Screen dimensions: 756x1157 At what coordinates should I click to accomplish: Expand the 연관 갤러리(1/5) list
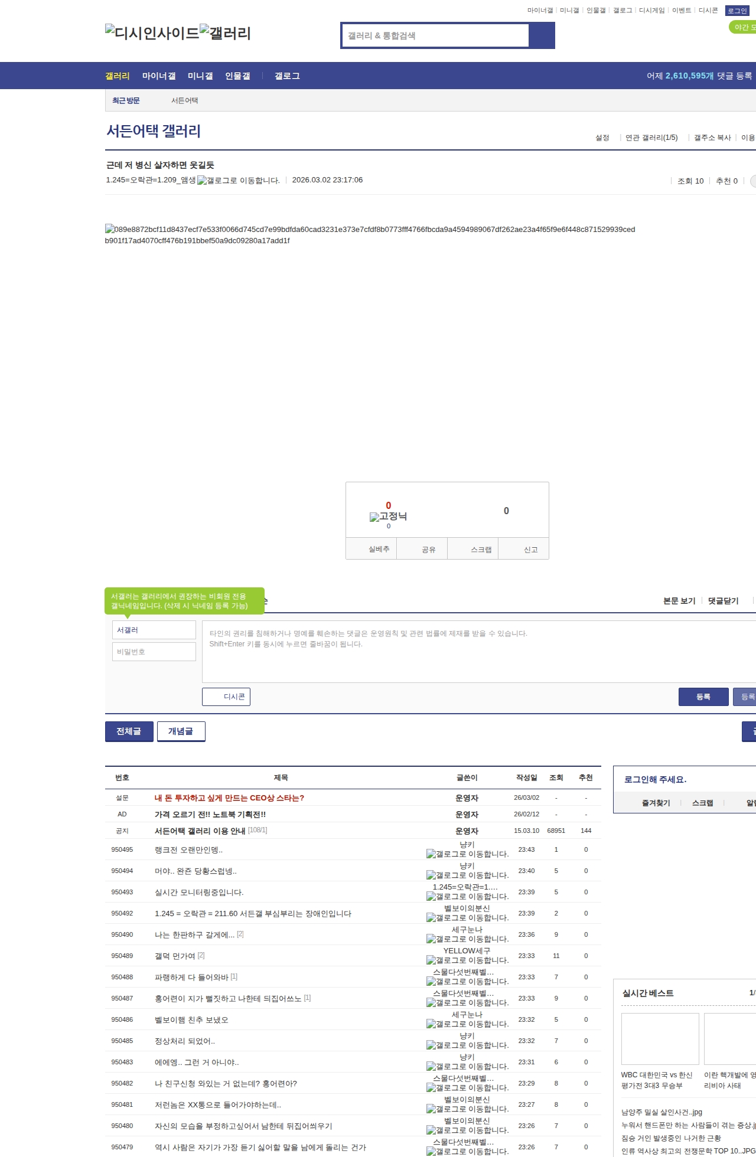[x=651, y=138]
